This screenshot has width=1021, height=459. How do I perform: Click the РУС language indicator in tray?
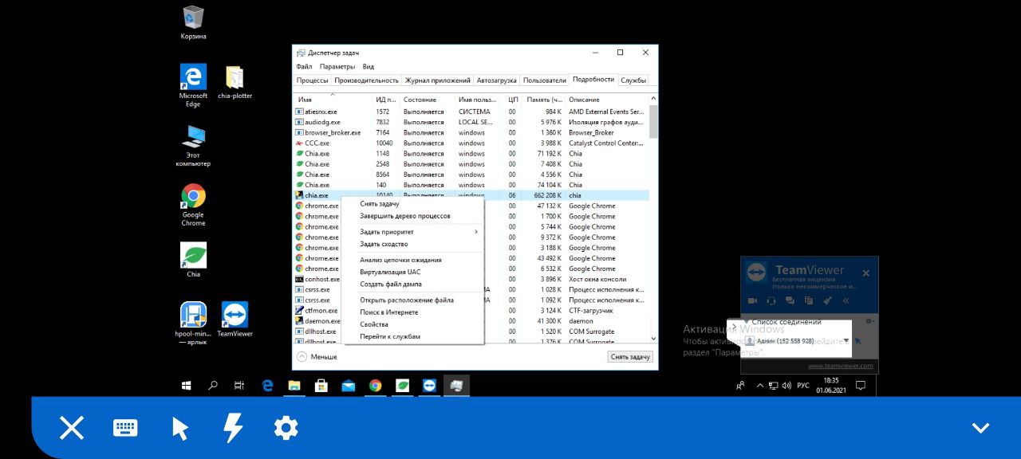[x=803, y=386]
